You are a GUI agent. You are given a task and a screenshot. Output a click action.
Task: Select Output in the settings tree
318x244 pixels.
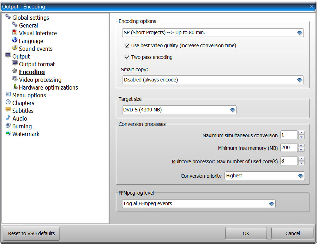[x=21, y=56]
